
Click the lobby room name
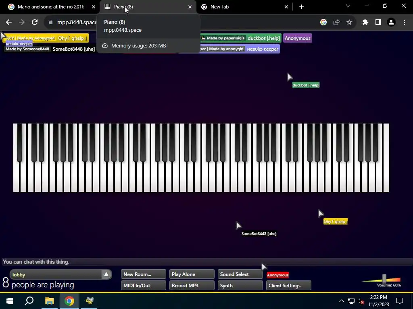pos(19,274)
